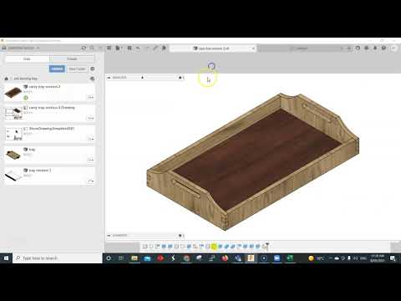401x301 pixels.
Task: Select the first feature icon in timeline
Action: (x=145, y=247)
